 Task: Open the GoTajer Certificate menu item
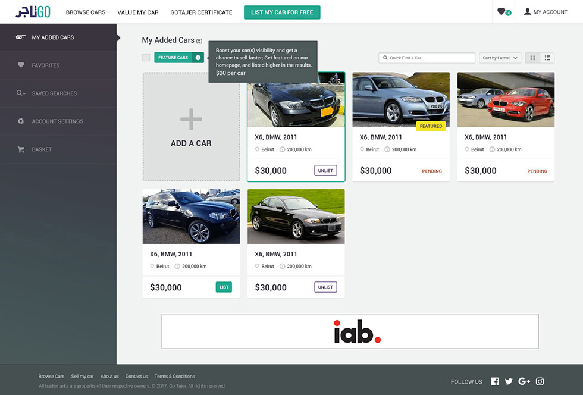coord(201,12)
